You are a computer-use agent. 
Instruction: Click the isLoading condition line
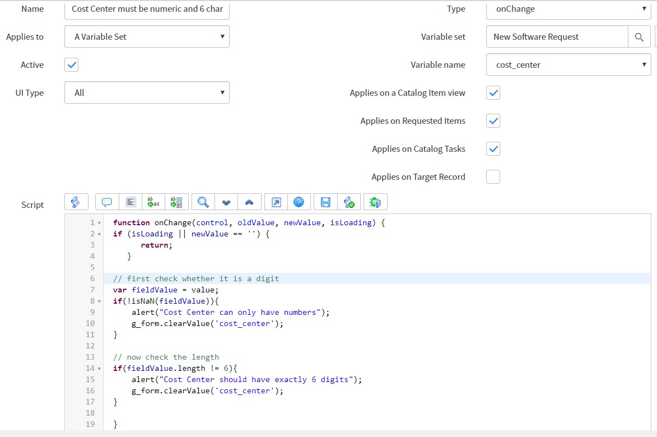pos(192,234)
